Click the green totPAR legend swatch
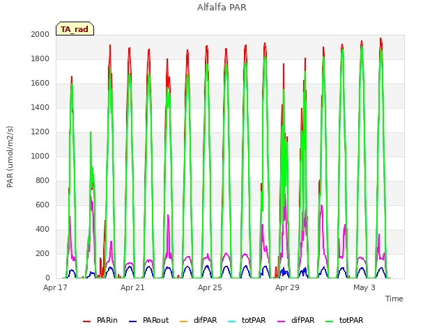Screen dimensions: 446x334 pos(330,321)
